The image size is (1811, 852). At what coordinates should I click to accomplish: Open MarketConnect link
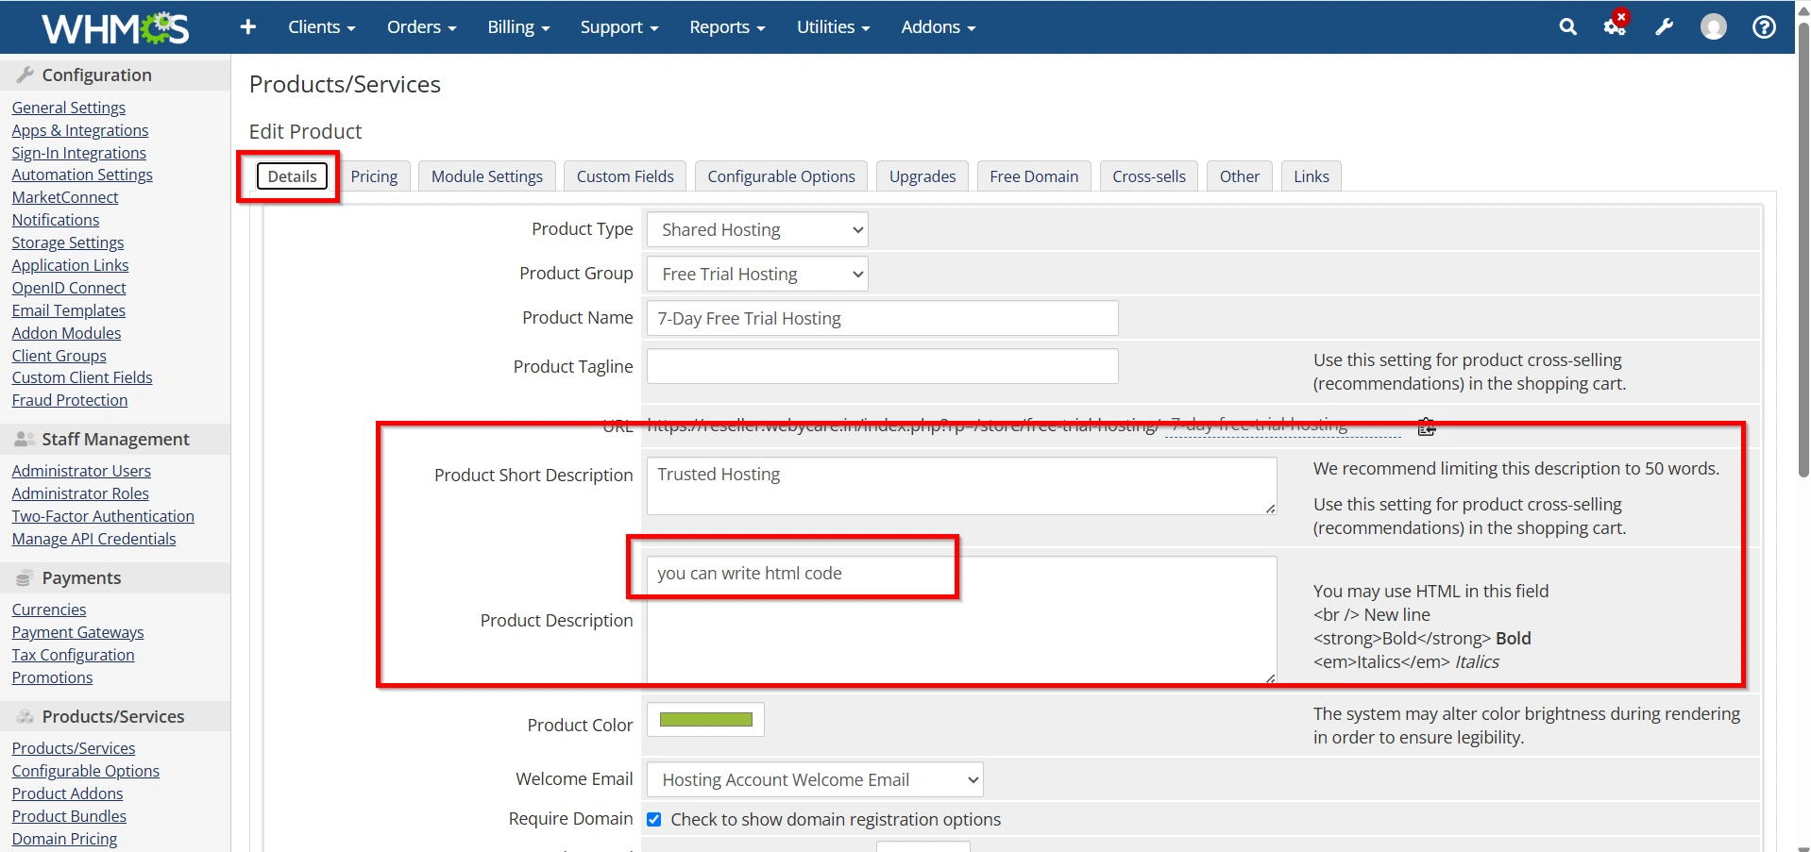click(65, 197)
